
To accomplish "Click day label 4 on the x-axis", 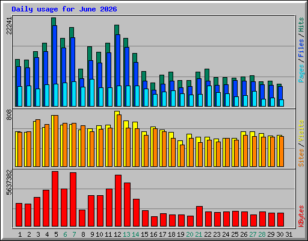I will pyautogui.click(x=47, y=234).
